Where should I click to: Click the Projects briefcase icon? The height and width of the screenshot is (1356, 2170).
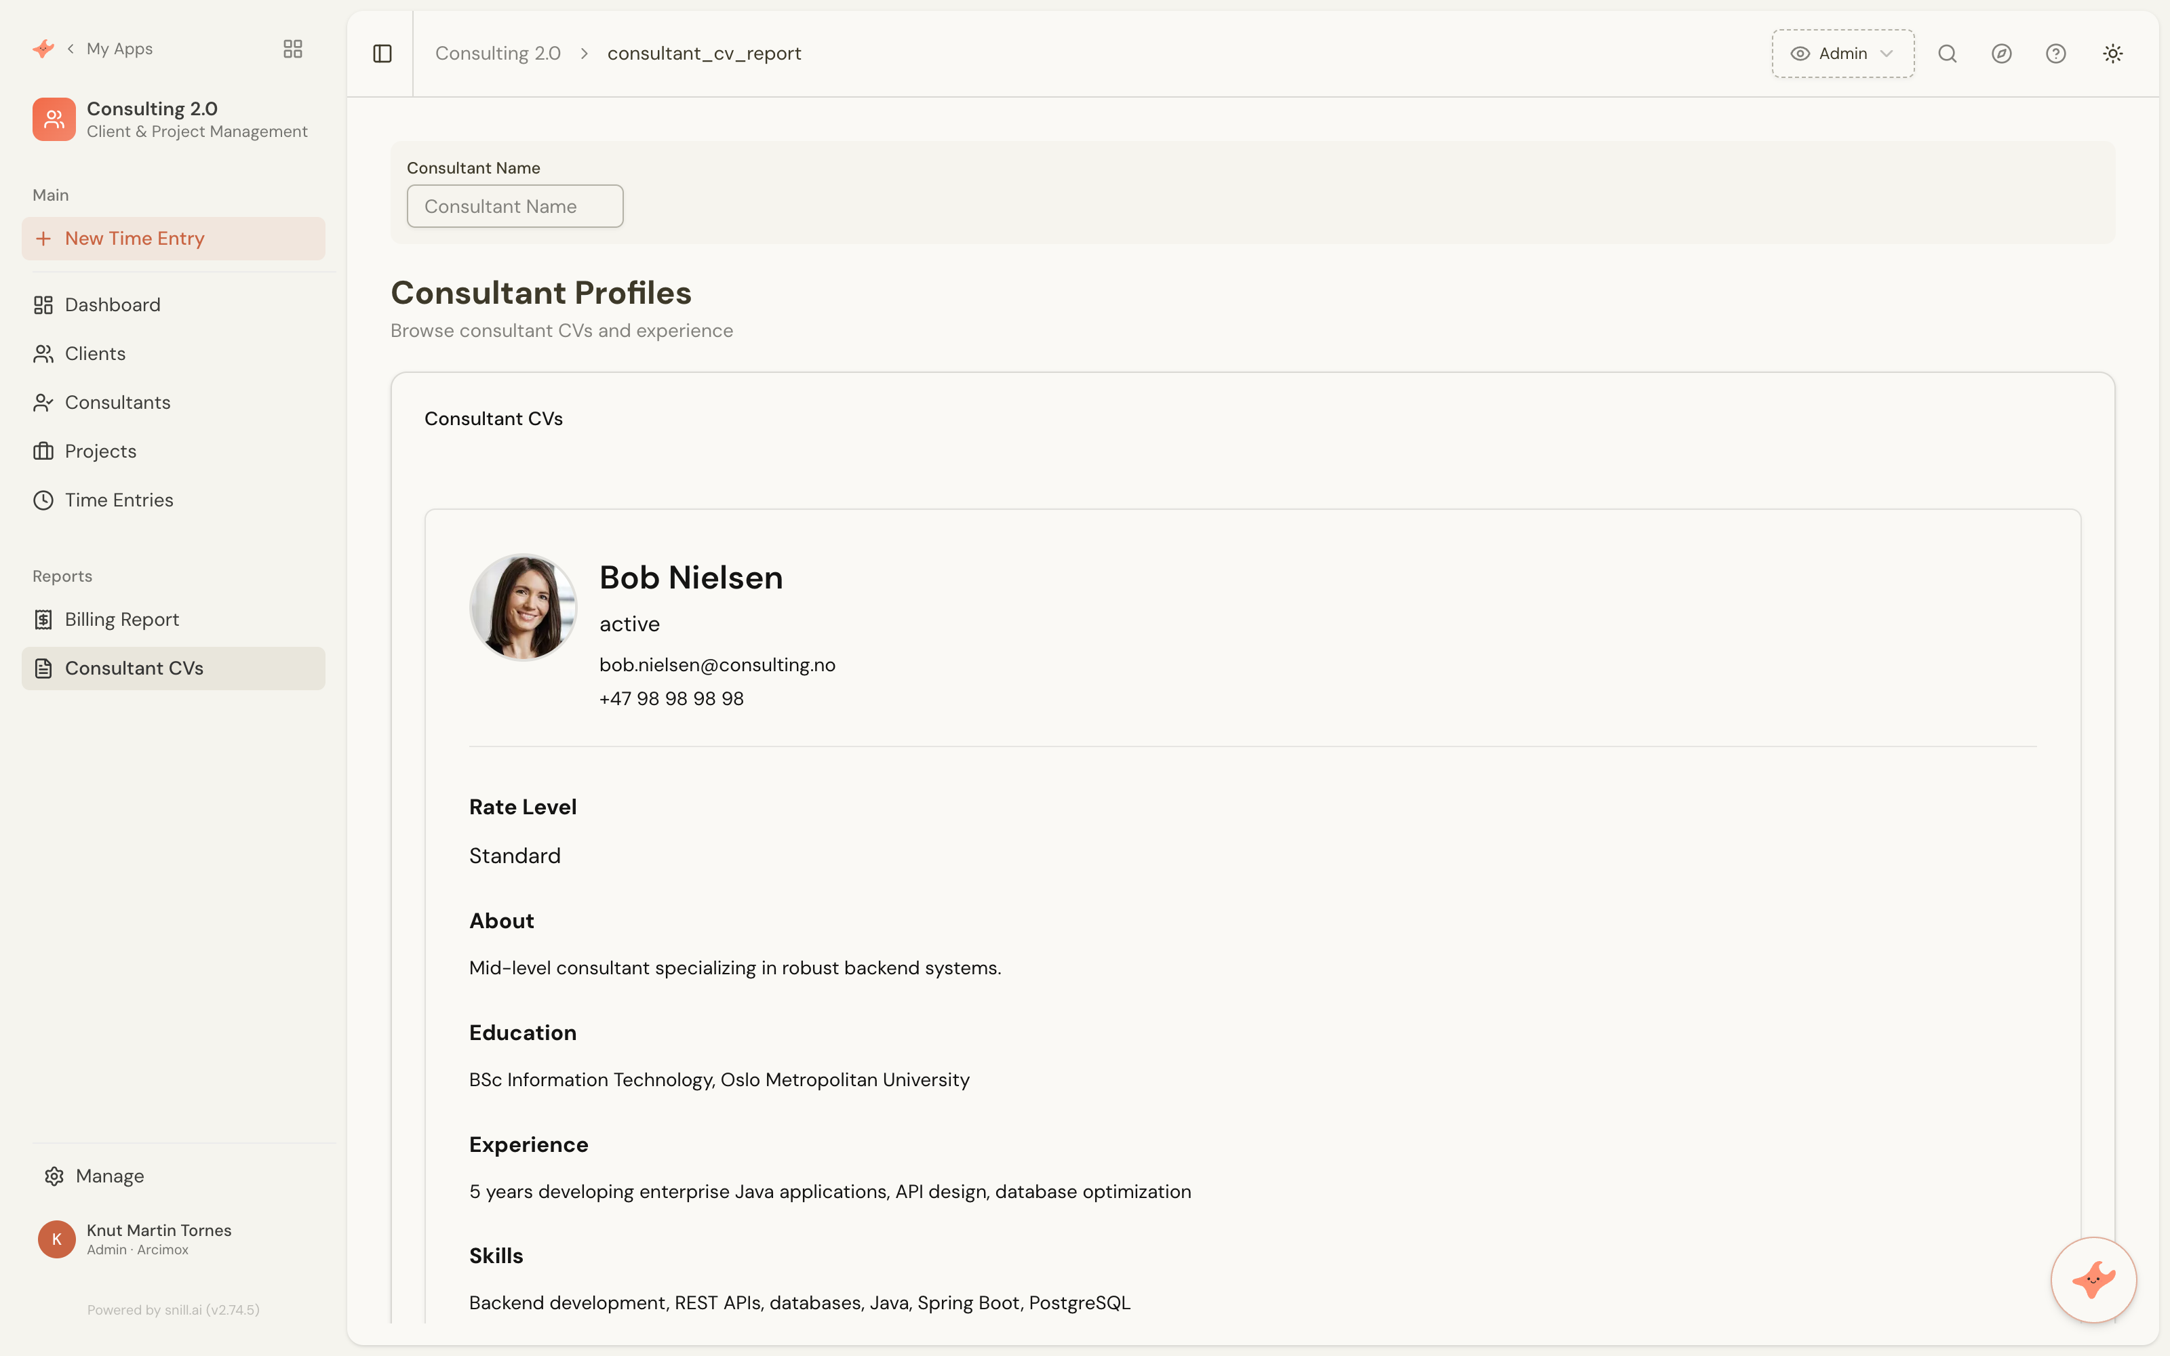43,451
